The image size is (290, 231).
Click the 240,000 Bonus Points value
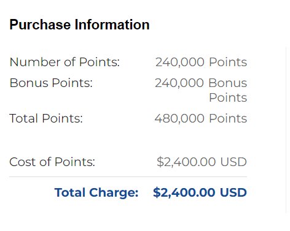pos(201,90)
